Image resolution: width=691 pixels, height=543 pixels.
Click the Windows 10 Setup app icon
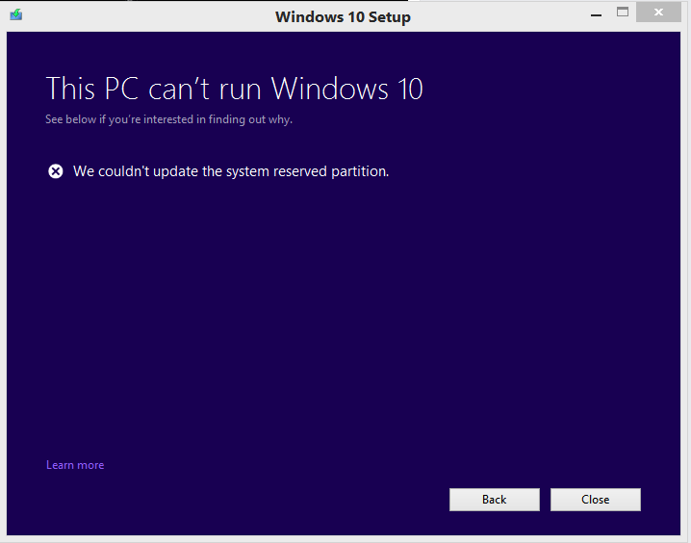(x=16, y=14)
